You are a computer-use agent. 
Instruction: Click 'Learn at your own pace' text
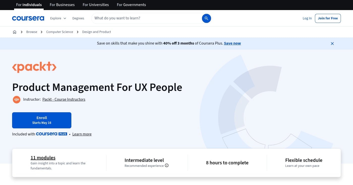[x=302, y=166]
